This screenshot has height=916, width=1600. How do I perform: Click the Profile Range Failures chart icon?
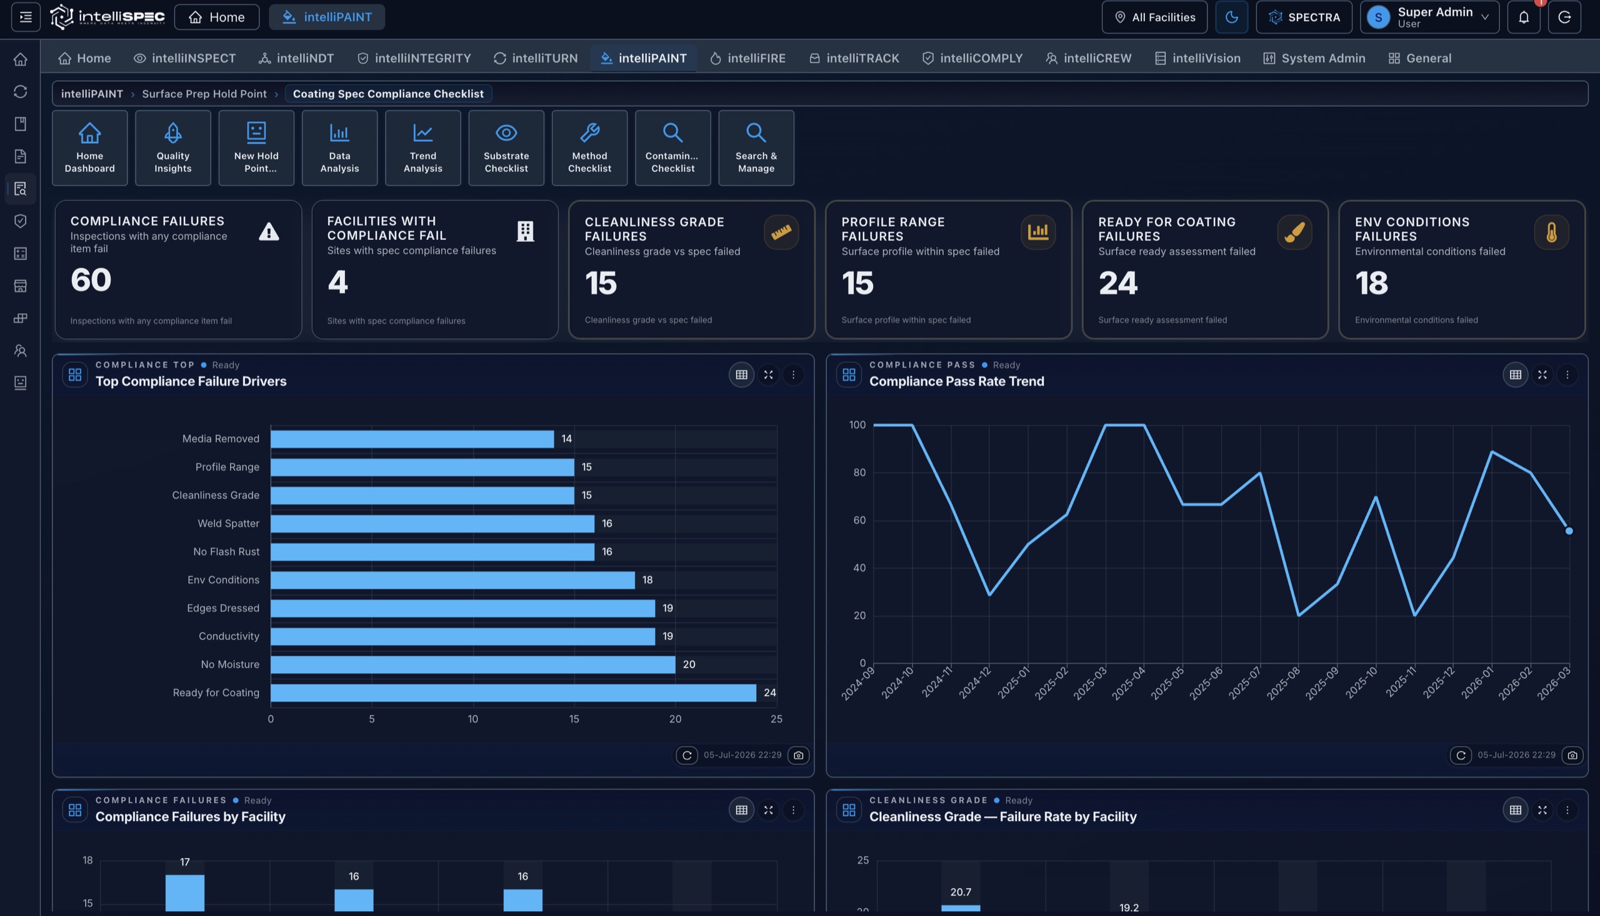(1037, 232)
